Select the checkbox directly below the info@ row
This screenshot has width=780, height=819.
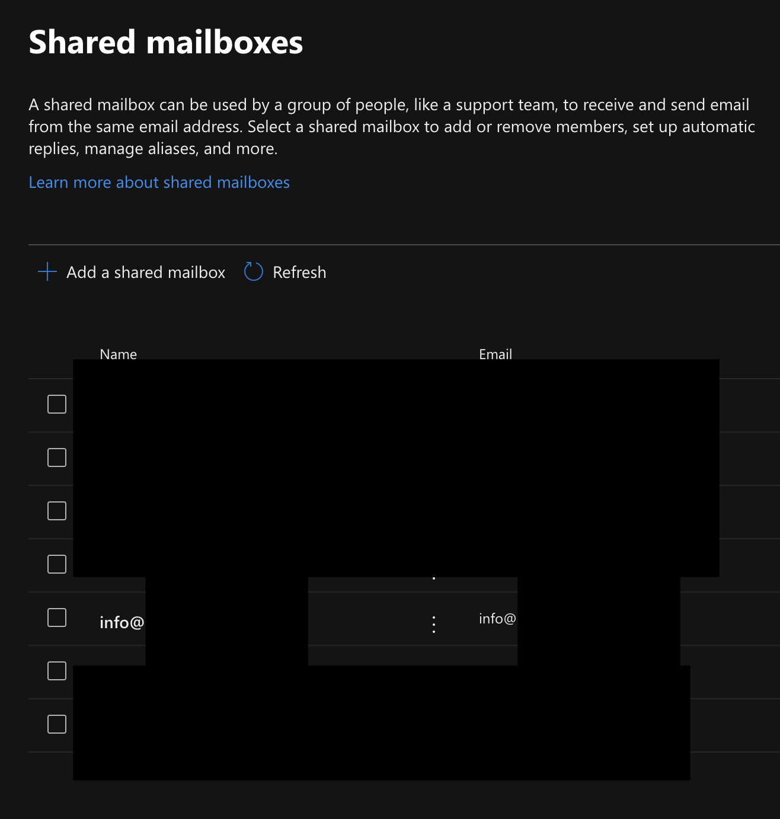tap(57, 671)
